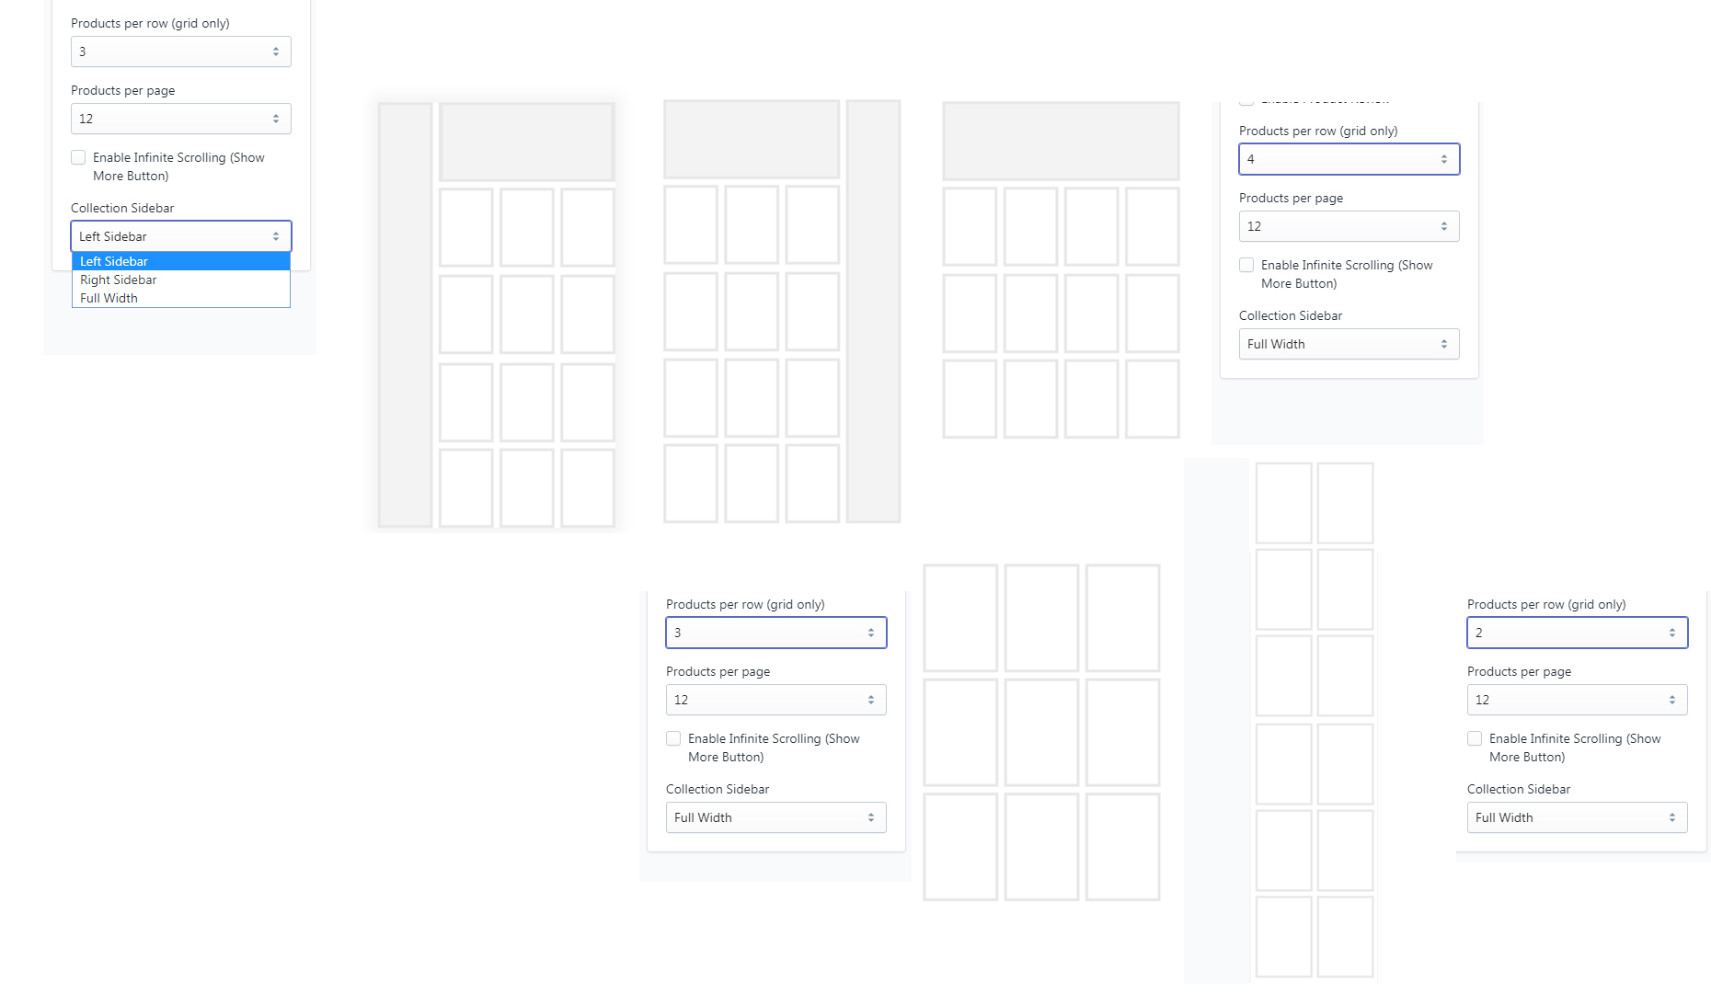Toggle Infinite Scrolling checkbox in the 2-per-row panel
Screen dimensions: 1711x993
[x=1475, y=739]
